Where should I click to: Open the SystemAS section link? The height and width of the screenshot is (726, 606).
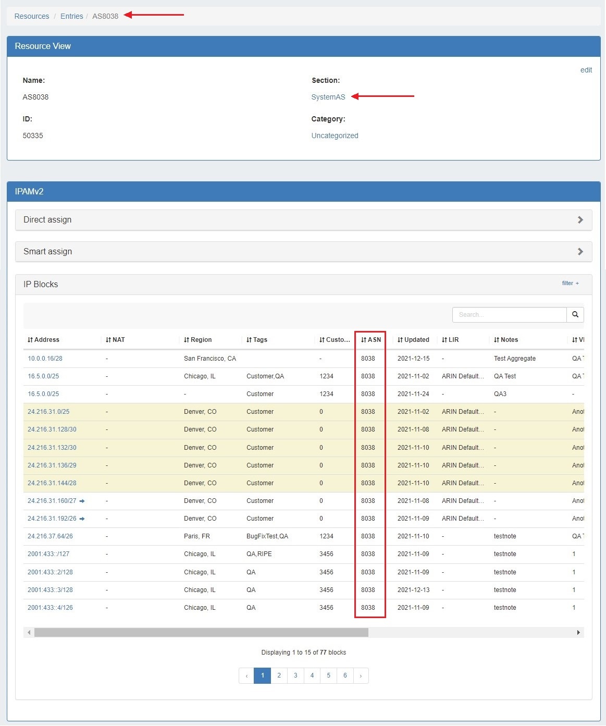click(x=328, y=97)
